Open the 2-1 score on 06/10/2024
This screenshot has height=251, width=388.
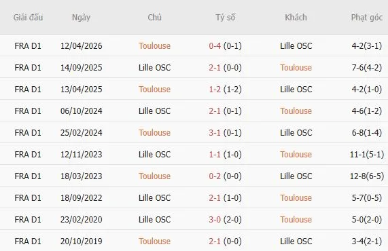click(215, 111)
